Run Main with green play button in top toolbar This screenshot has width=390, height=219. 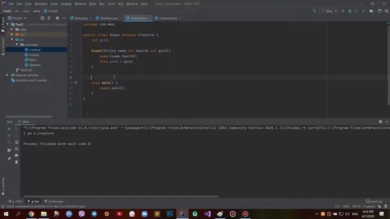(x=343, y=11)
